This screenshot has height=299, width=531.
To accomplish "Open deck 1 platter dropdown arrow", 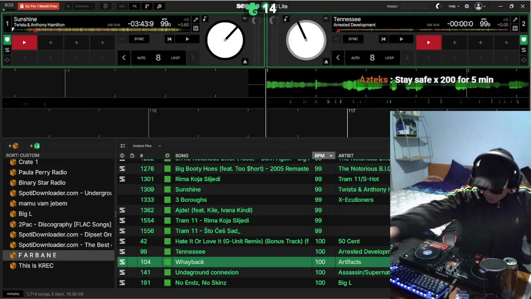I will (x=245, y=19).
